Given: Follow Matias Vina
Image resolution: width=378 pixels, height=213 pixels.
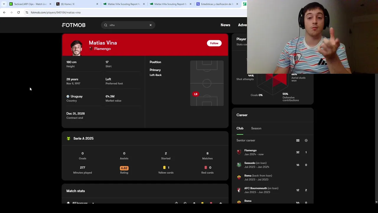Looking at the screenshot, I should click(x=214, y=43).
